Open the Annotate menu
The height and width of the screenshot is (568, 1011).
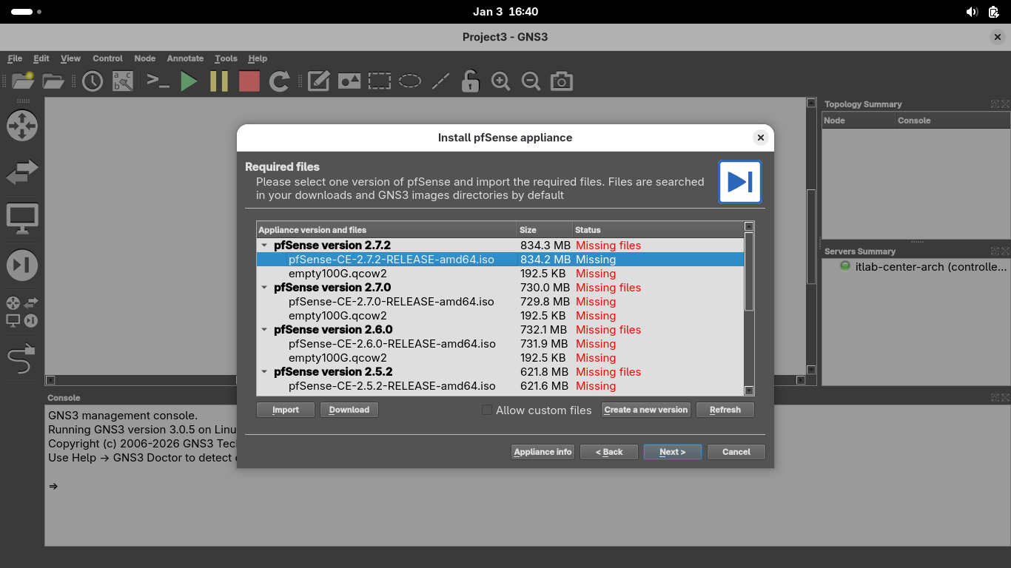point(185,58)
